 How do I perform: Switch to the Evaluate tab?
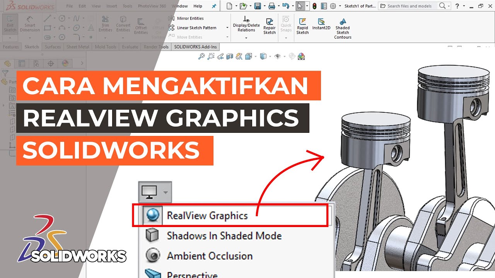(130, 47)
